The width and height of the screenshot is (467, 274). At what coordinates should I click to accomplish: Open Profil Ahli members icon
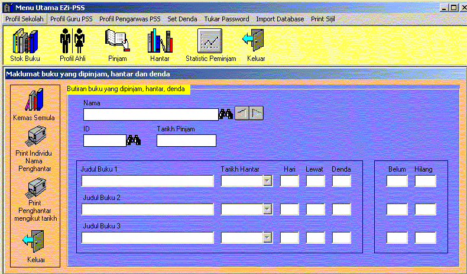(x=72, y=41)
